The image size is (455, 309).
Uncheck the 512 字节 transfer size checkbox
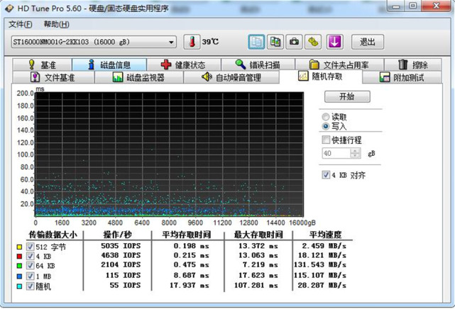click(31, 247)
